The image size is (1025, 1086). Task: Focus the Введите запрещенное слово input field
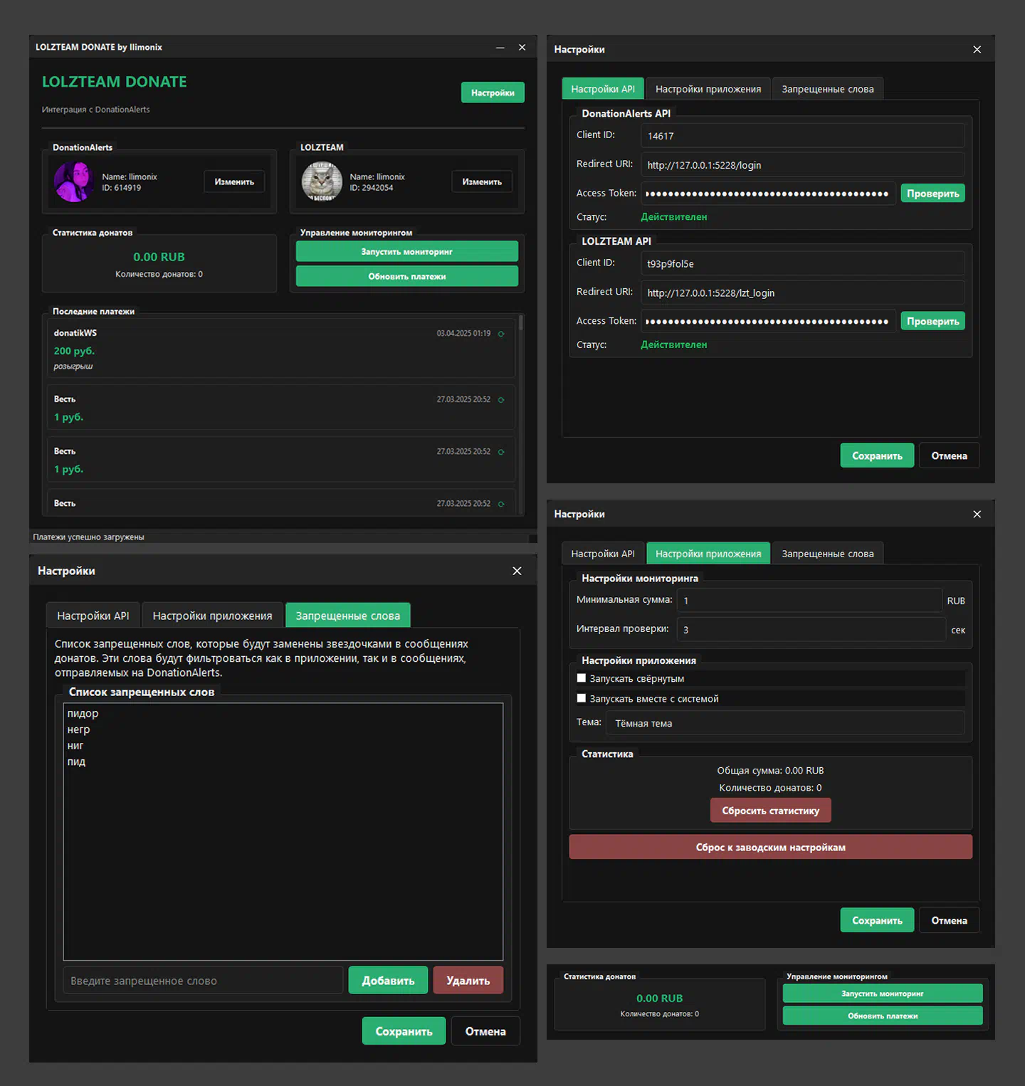(x=203, y=981)
